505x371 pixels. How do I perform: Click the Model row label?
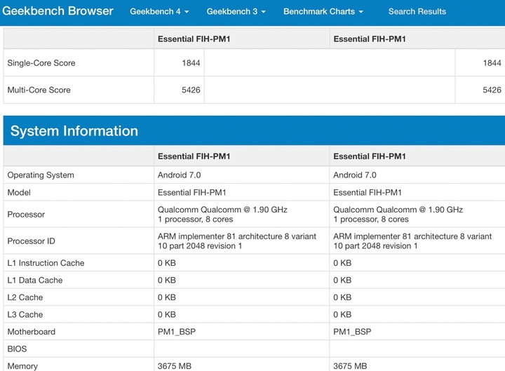pos(19,192)
